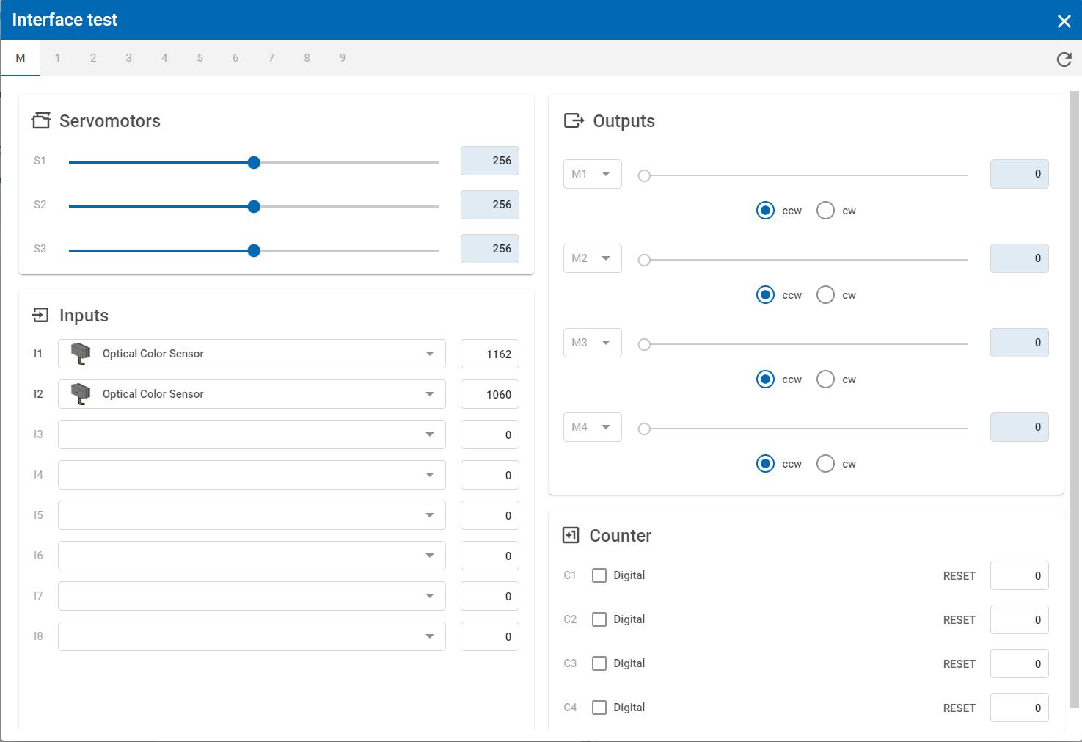The height and width of the screenshot is (742, 1082).
Task: Click the Outputs section icon
Action: 574,120
